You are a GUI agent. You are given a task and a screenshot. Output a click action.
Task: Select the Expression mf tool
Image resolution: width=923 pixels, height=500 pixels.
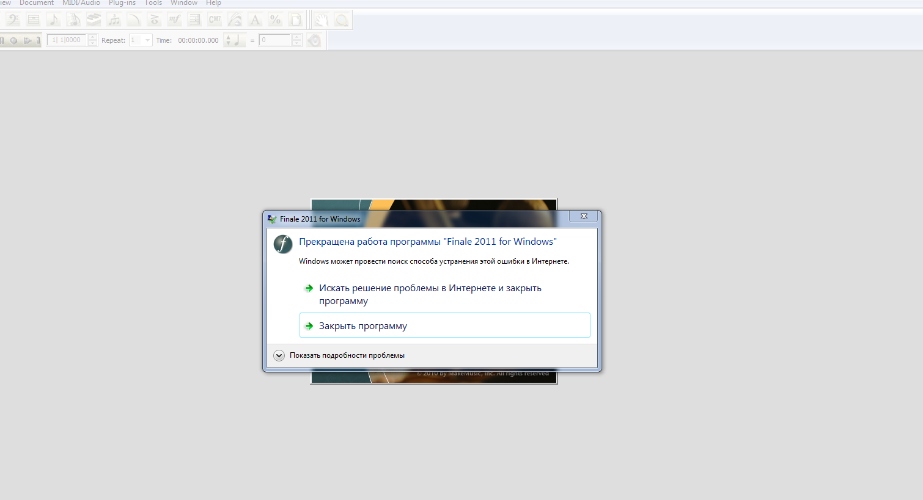click(174, 20)
